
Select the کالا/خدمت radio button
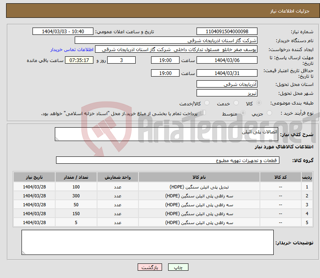point(207,104)
